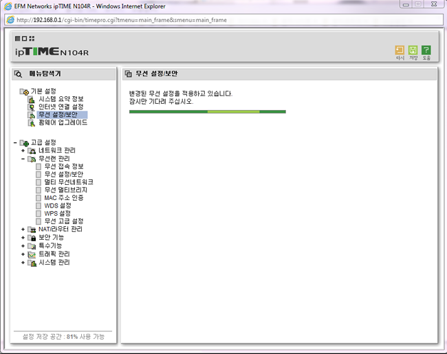Click the page icon next to 무선 접속 정보
Image resolution: width=447 pixels, height=354 pixels.
39,166
